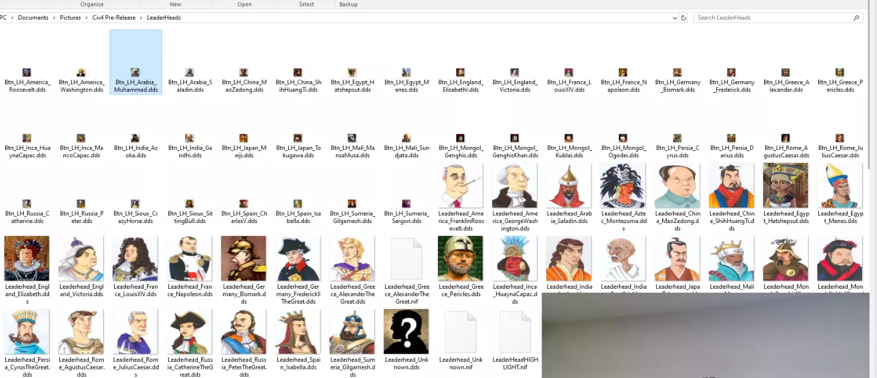
Task: Select Leaderhead_France_Napoleon.dds thumbnail
Action: click(x=189, y=259)
